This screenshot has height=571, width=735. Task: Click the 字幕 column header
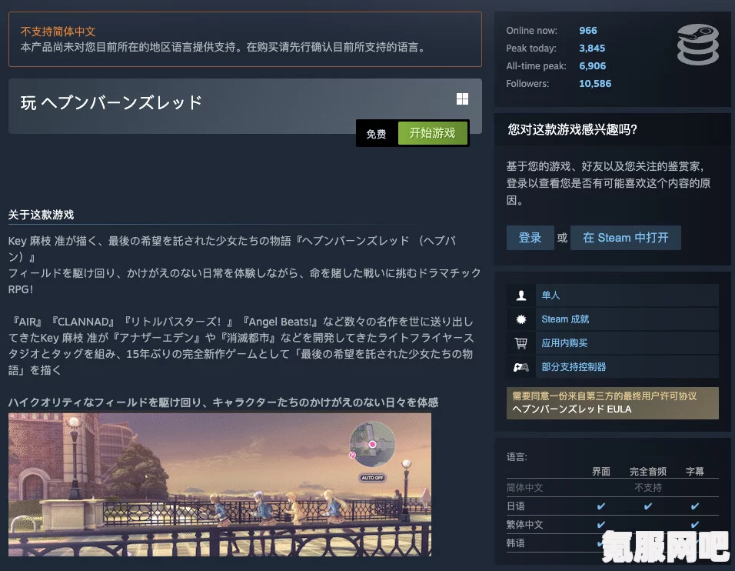coord(695,471)
